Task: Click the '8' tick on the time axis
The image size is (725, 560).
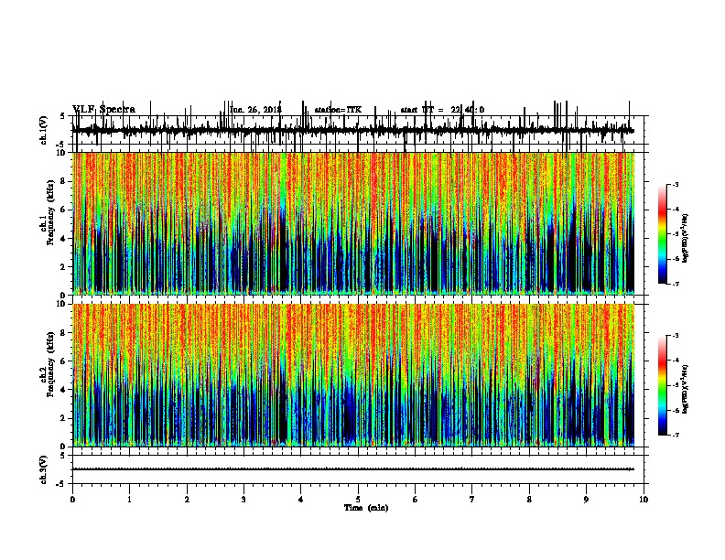Action: (529, 500)
